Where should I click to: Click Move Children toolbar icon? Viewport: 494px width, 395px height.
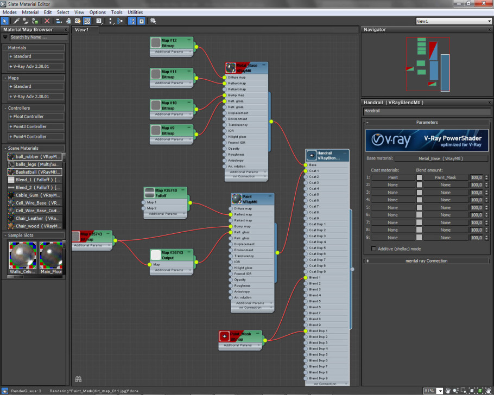click(x=59, y=21)
